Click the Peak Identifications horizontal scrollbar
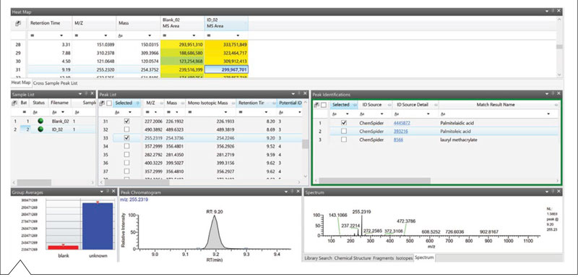Image resolution: width=578 pixels, height=277 pixels. point(374,181)
